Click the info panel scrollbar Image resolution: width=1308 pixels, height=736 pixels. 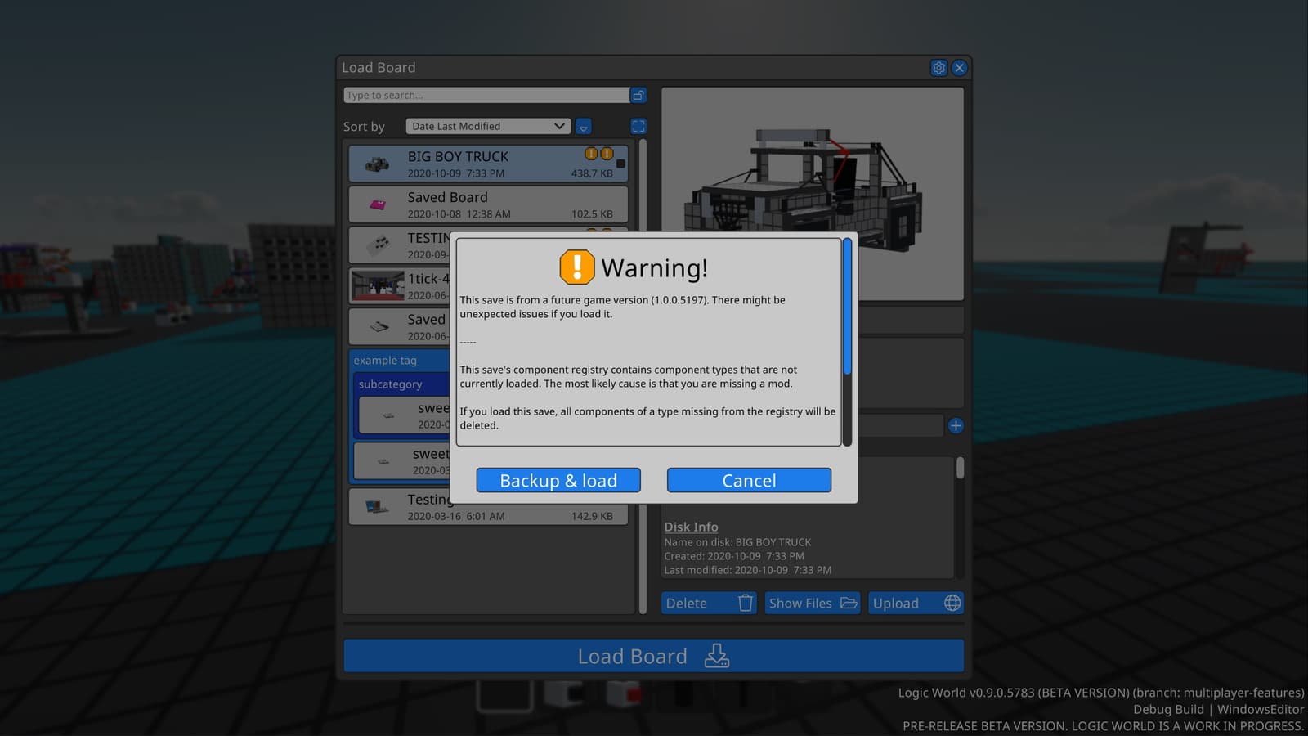(x=960, y=468)
